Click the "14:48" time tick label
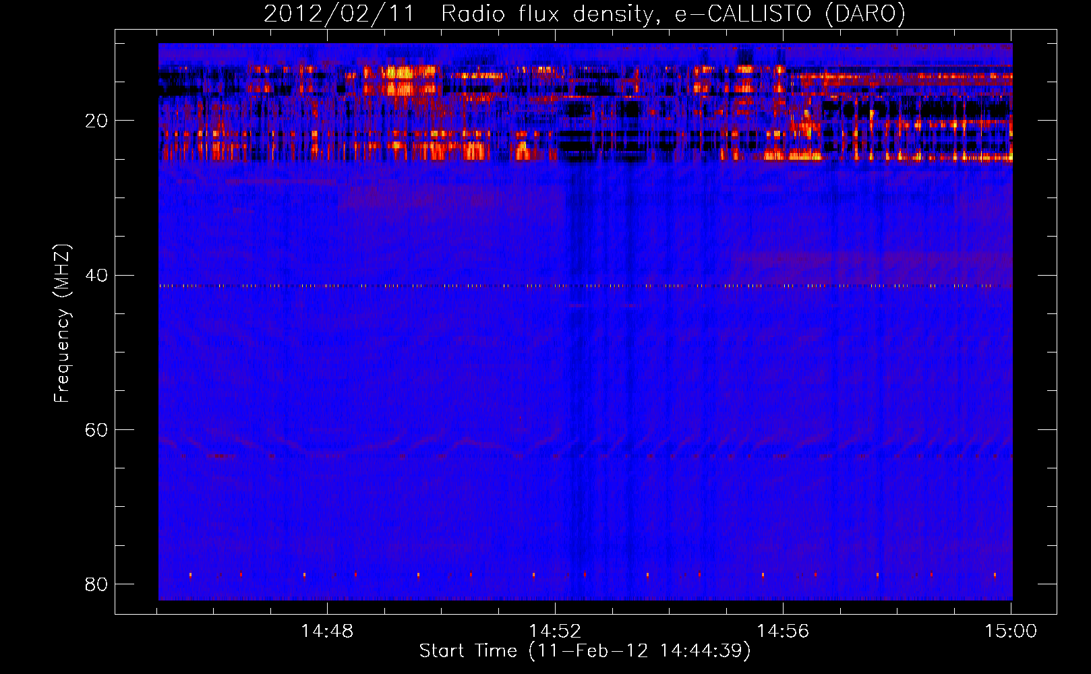Image resolution: width=1091 pixels, height=674 pixels. [327, 632]
